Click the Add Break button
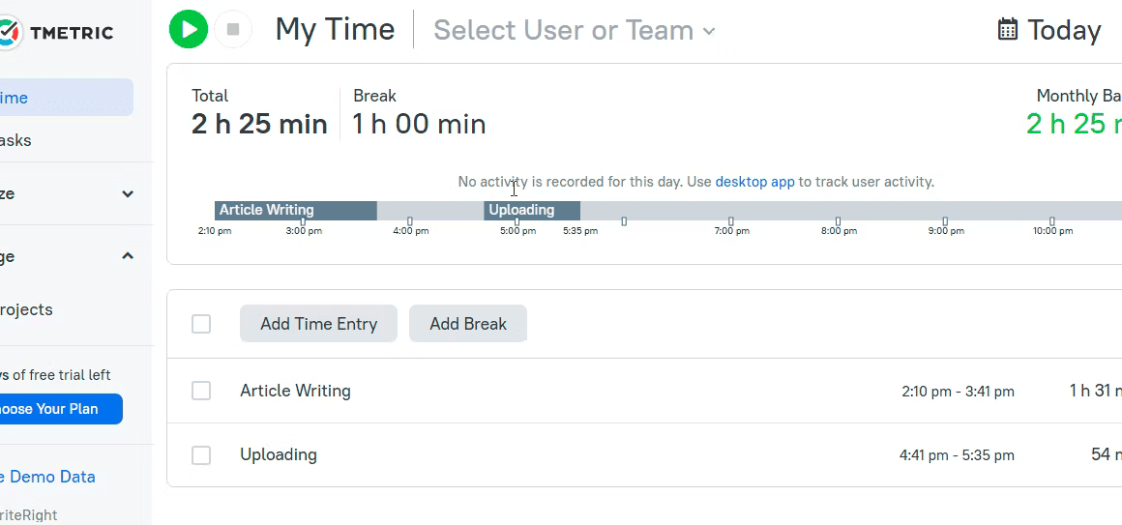The height and width of the screenshot is (525, 1122). tap(468, 323)
